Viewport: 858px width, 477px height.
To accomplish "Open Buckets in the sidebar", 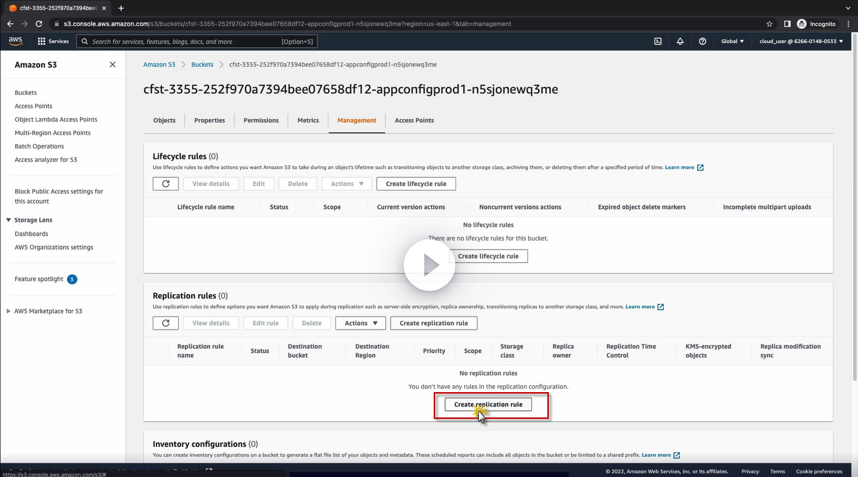I will pyautogui.click(x=26, y=93).
